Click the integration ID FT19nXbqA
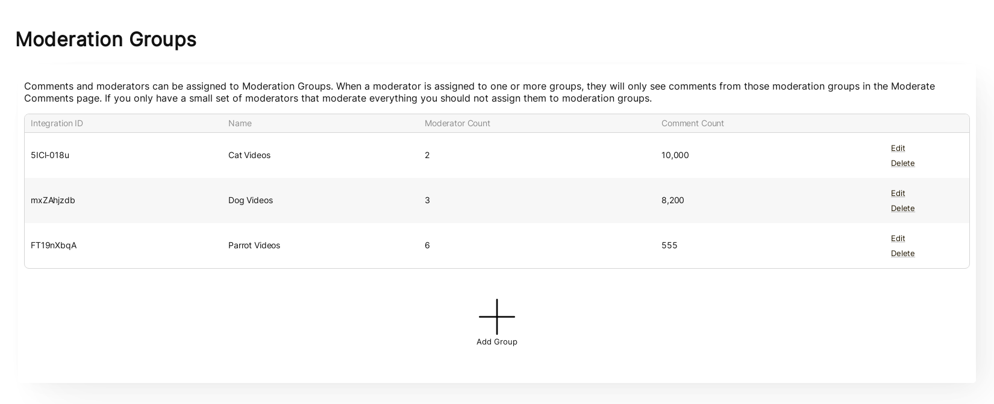 pyautogui.click(x=54, y=245)
